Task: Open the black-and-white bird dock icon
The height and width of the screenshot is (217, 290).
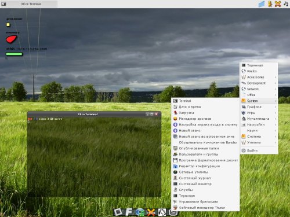Action: (162, 212)
